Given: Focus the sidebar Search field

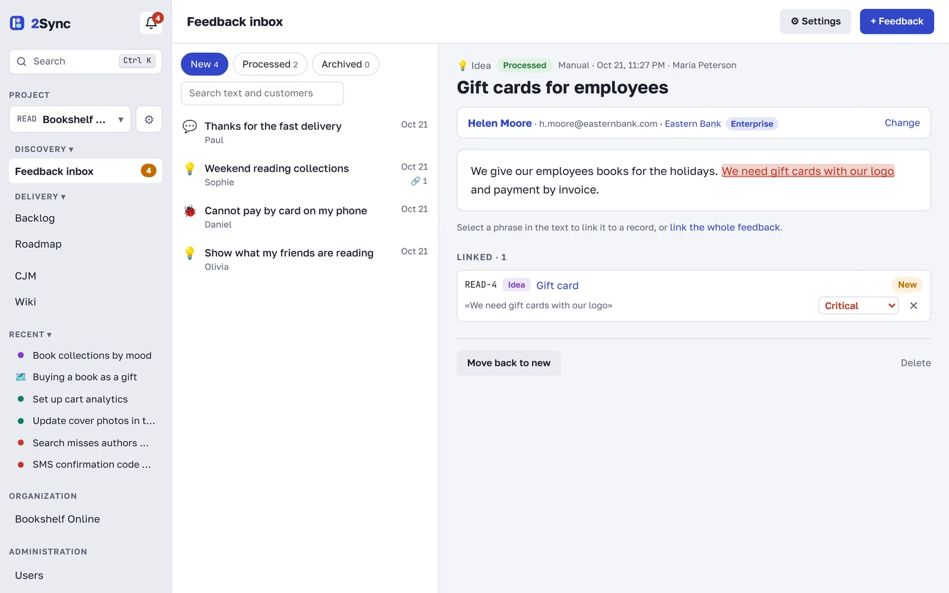Looking at the screenshot, I should [x=85, y=61].
